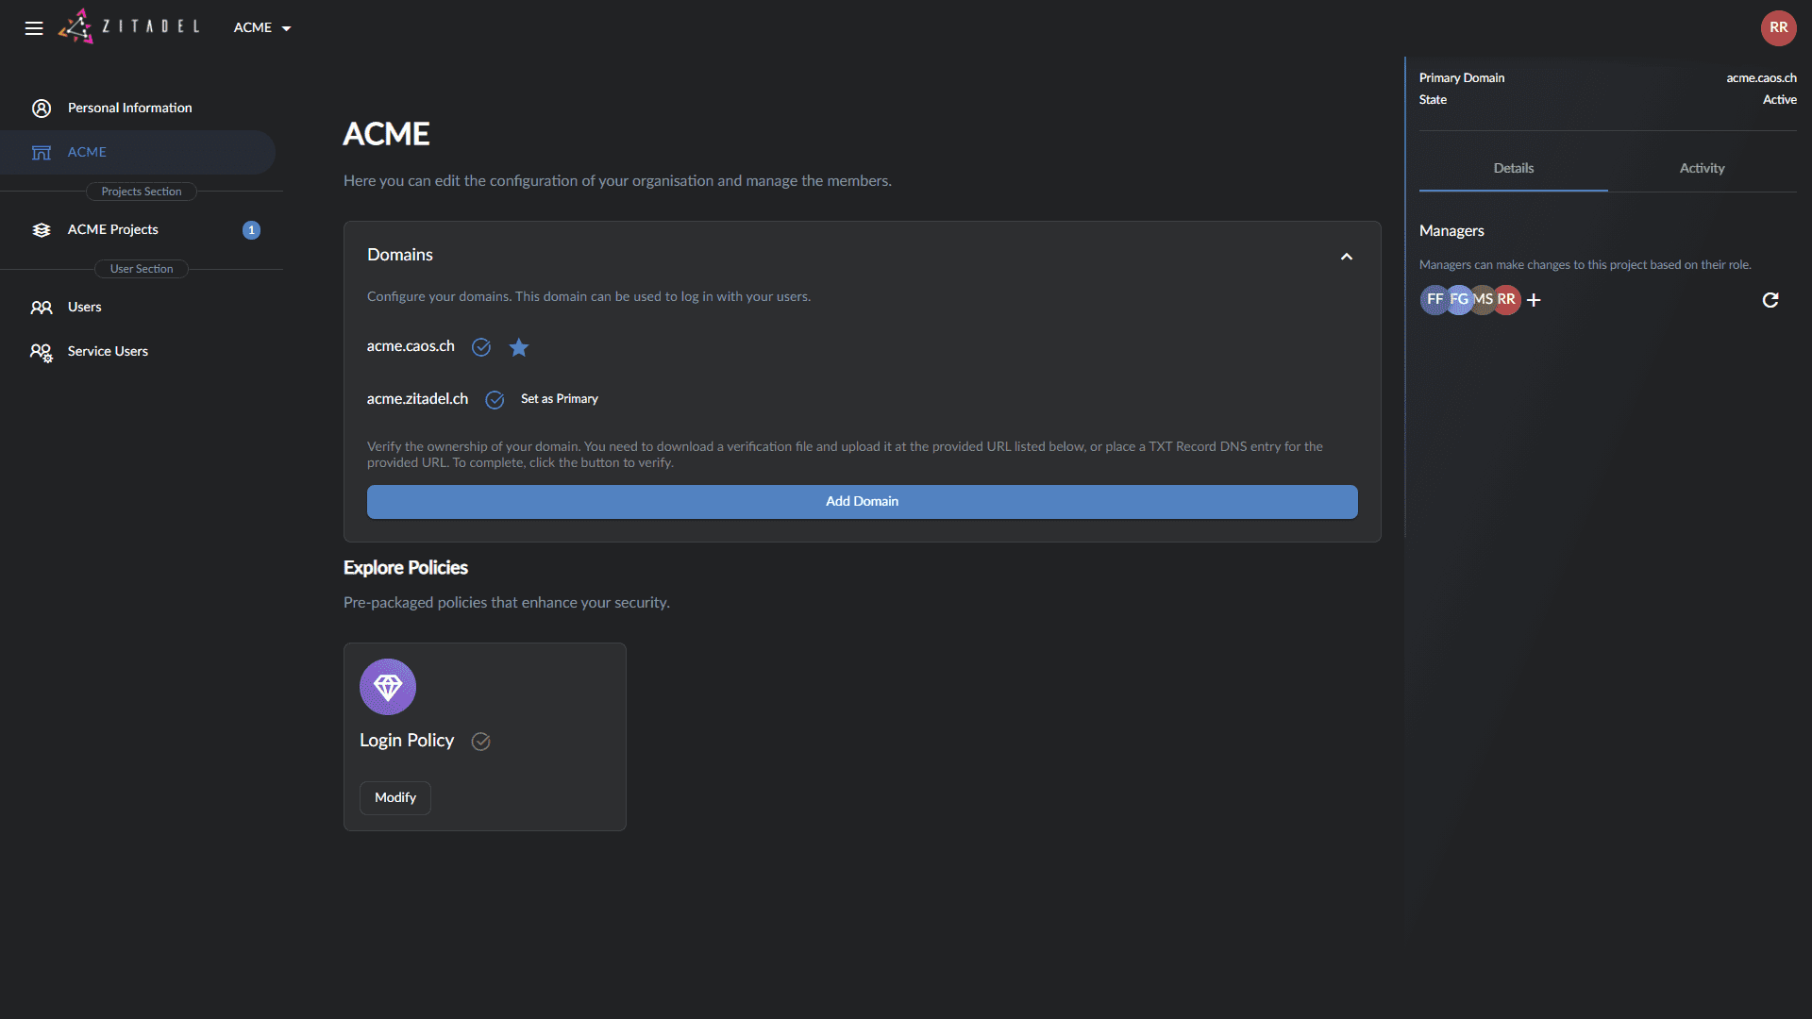Add a manager with plus icon
The image size is (1812, 1019).
[1534, 300]
